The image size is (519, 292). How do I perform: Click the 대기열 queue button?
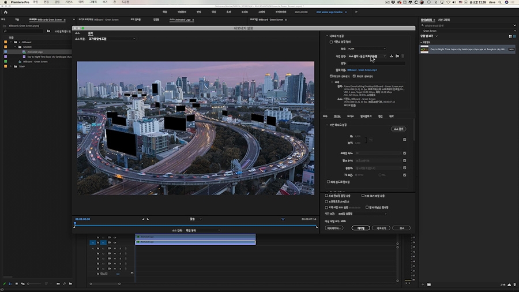[x=361, y=228]
